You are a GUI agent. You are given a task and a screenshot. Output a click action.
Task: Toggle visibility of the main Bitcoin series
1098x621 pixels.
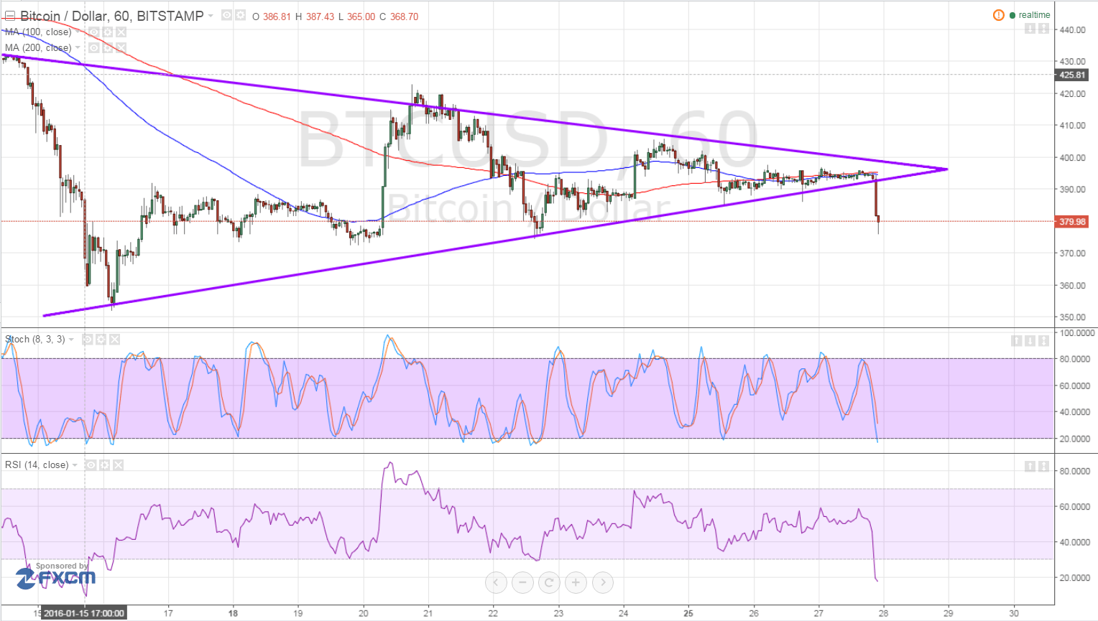coord(226,15)
